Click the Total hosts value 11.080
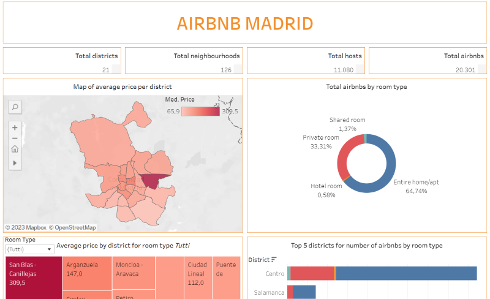490x299 pixels. (344, 70)
